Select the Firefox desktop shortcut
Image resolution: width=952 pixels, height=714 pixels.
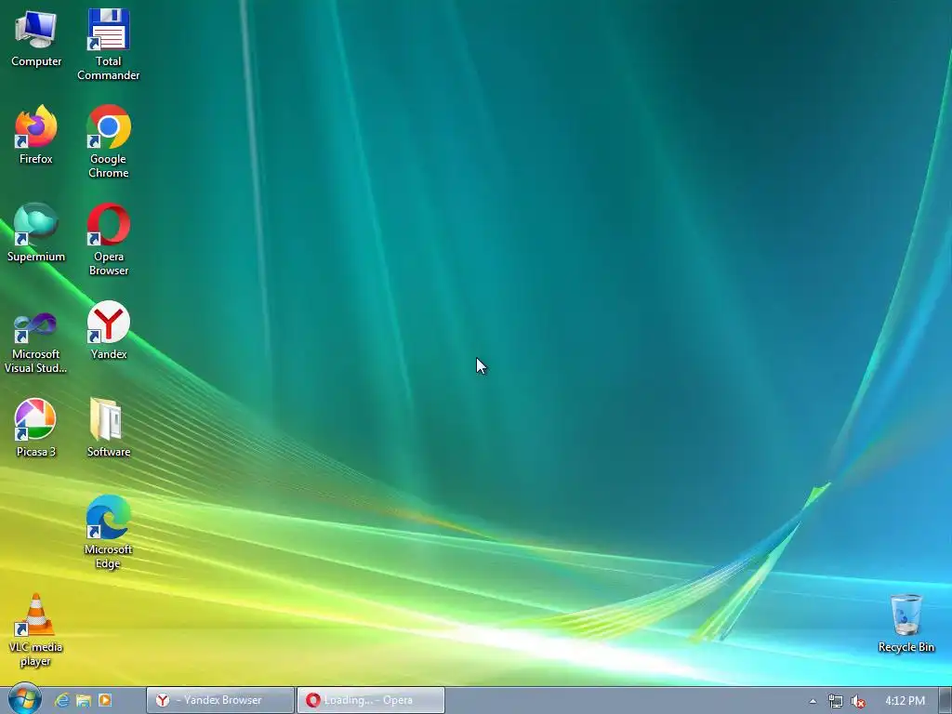pyautogui.click(x=36, y=135)
